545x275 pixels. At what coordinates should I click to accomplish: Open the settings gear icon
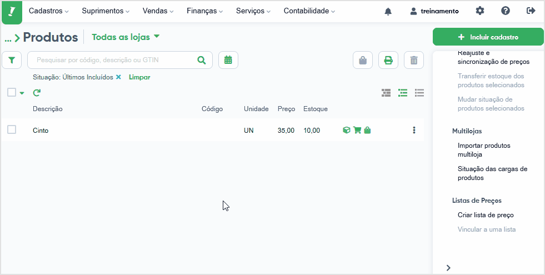(x=480, y=11)
